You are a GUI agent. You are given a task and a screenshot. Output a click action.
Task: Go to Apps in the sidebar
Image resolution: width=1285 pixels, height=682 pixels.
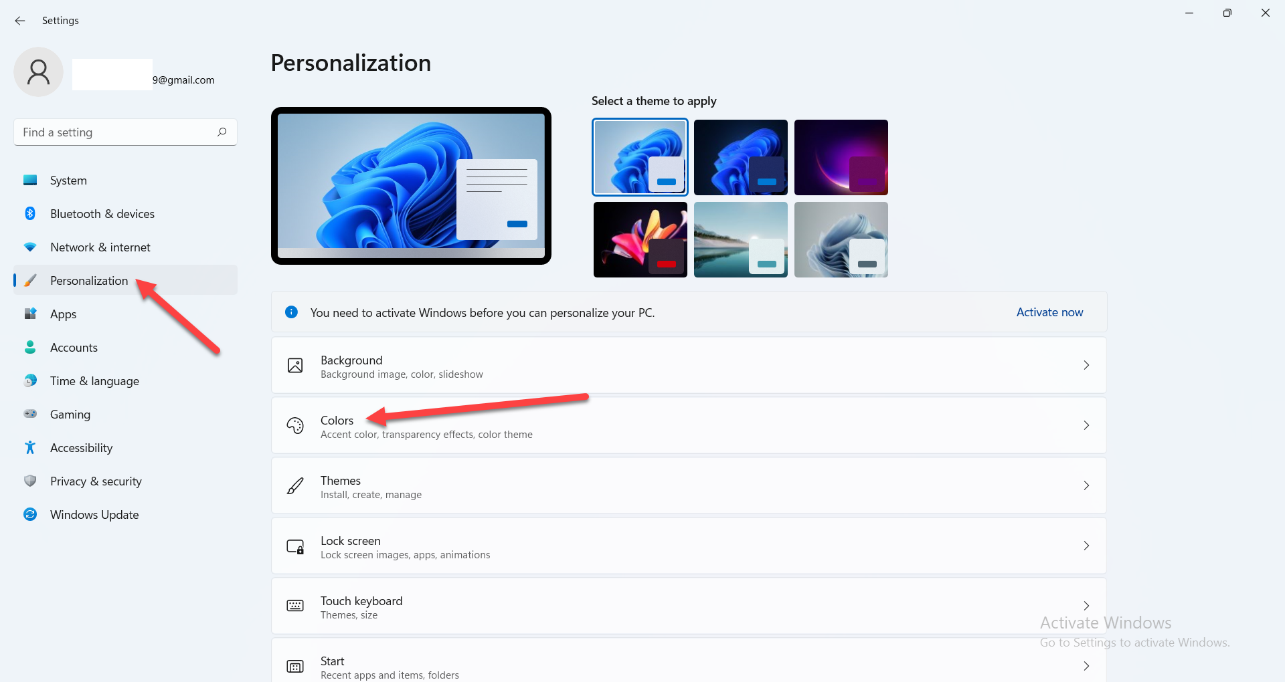click(x=64, y=314)
